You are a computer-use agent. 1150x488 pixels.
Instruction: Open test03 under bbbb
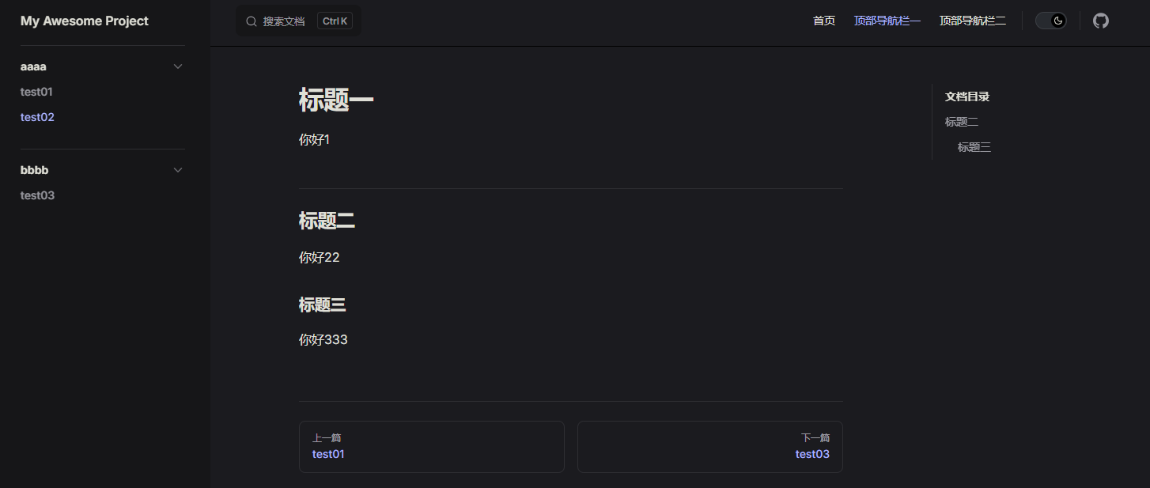[37, 195]
